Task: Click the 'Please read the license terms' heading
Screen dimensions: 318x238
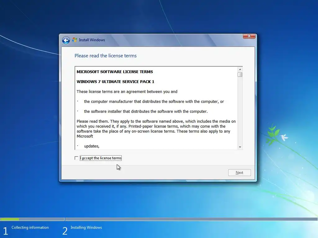Action: coord(106,56)
